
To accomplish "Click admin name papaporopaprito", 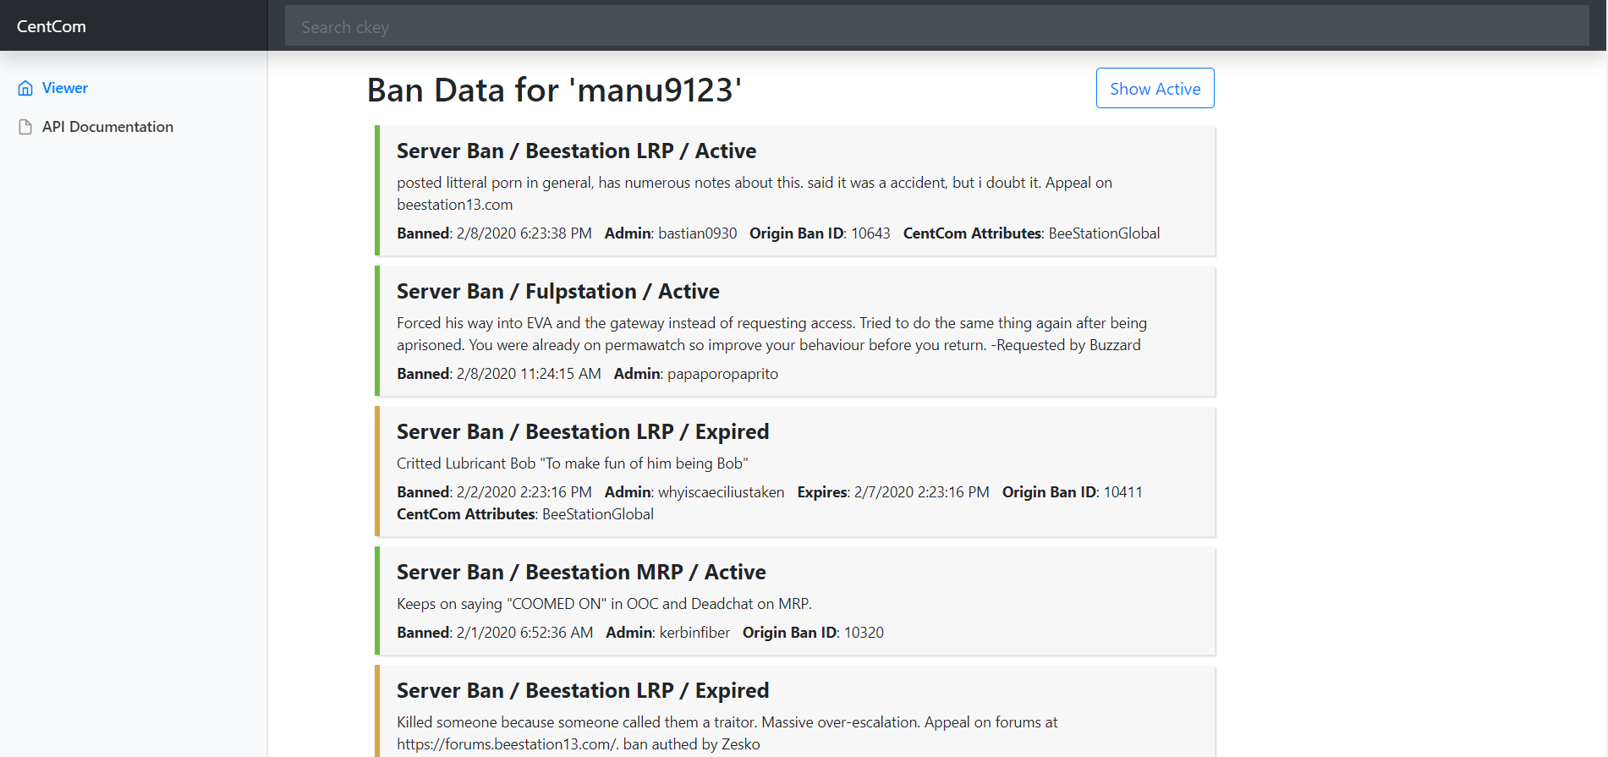I will click(722, 374).
